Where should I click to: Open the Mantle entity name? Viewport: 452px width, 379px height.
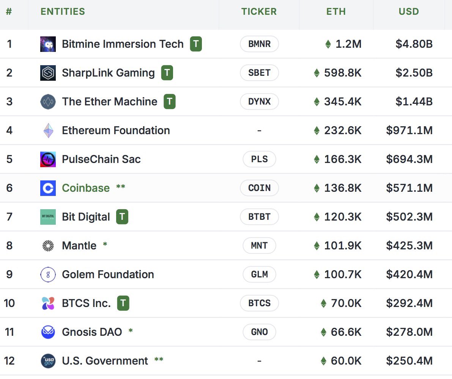(79, 246)
